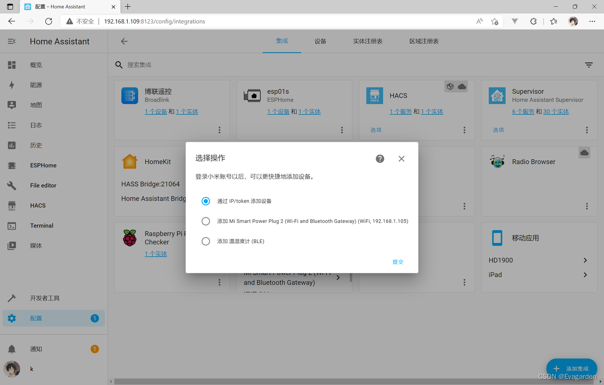Viewport: 604px width, 385px height.
Task: Open 开发者工具 developer tools
Action: (x=54, y=298)
